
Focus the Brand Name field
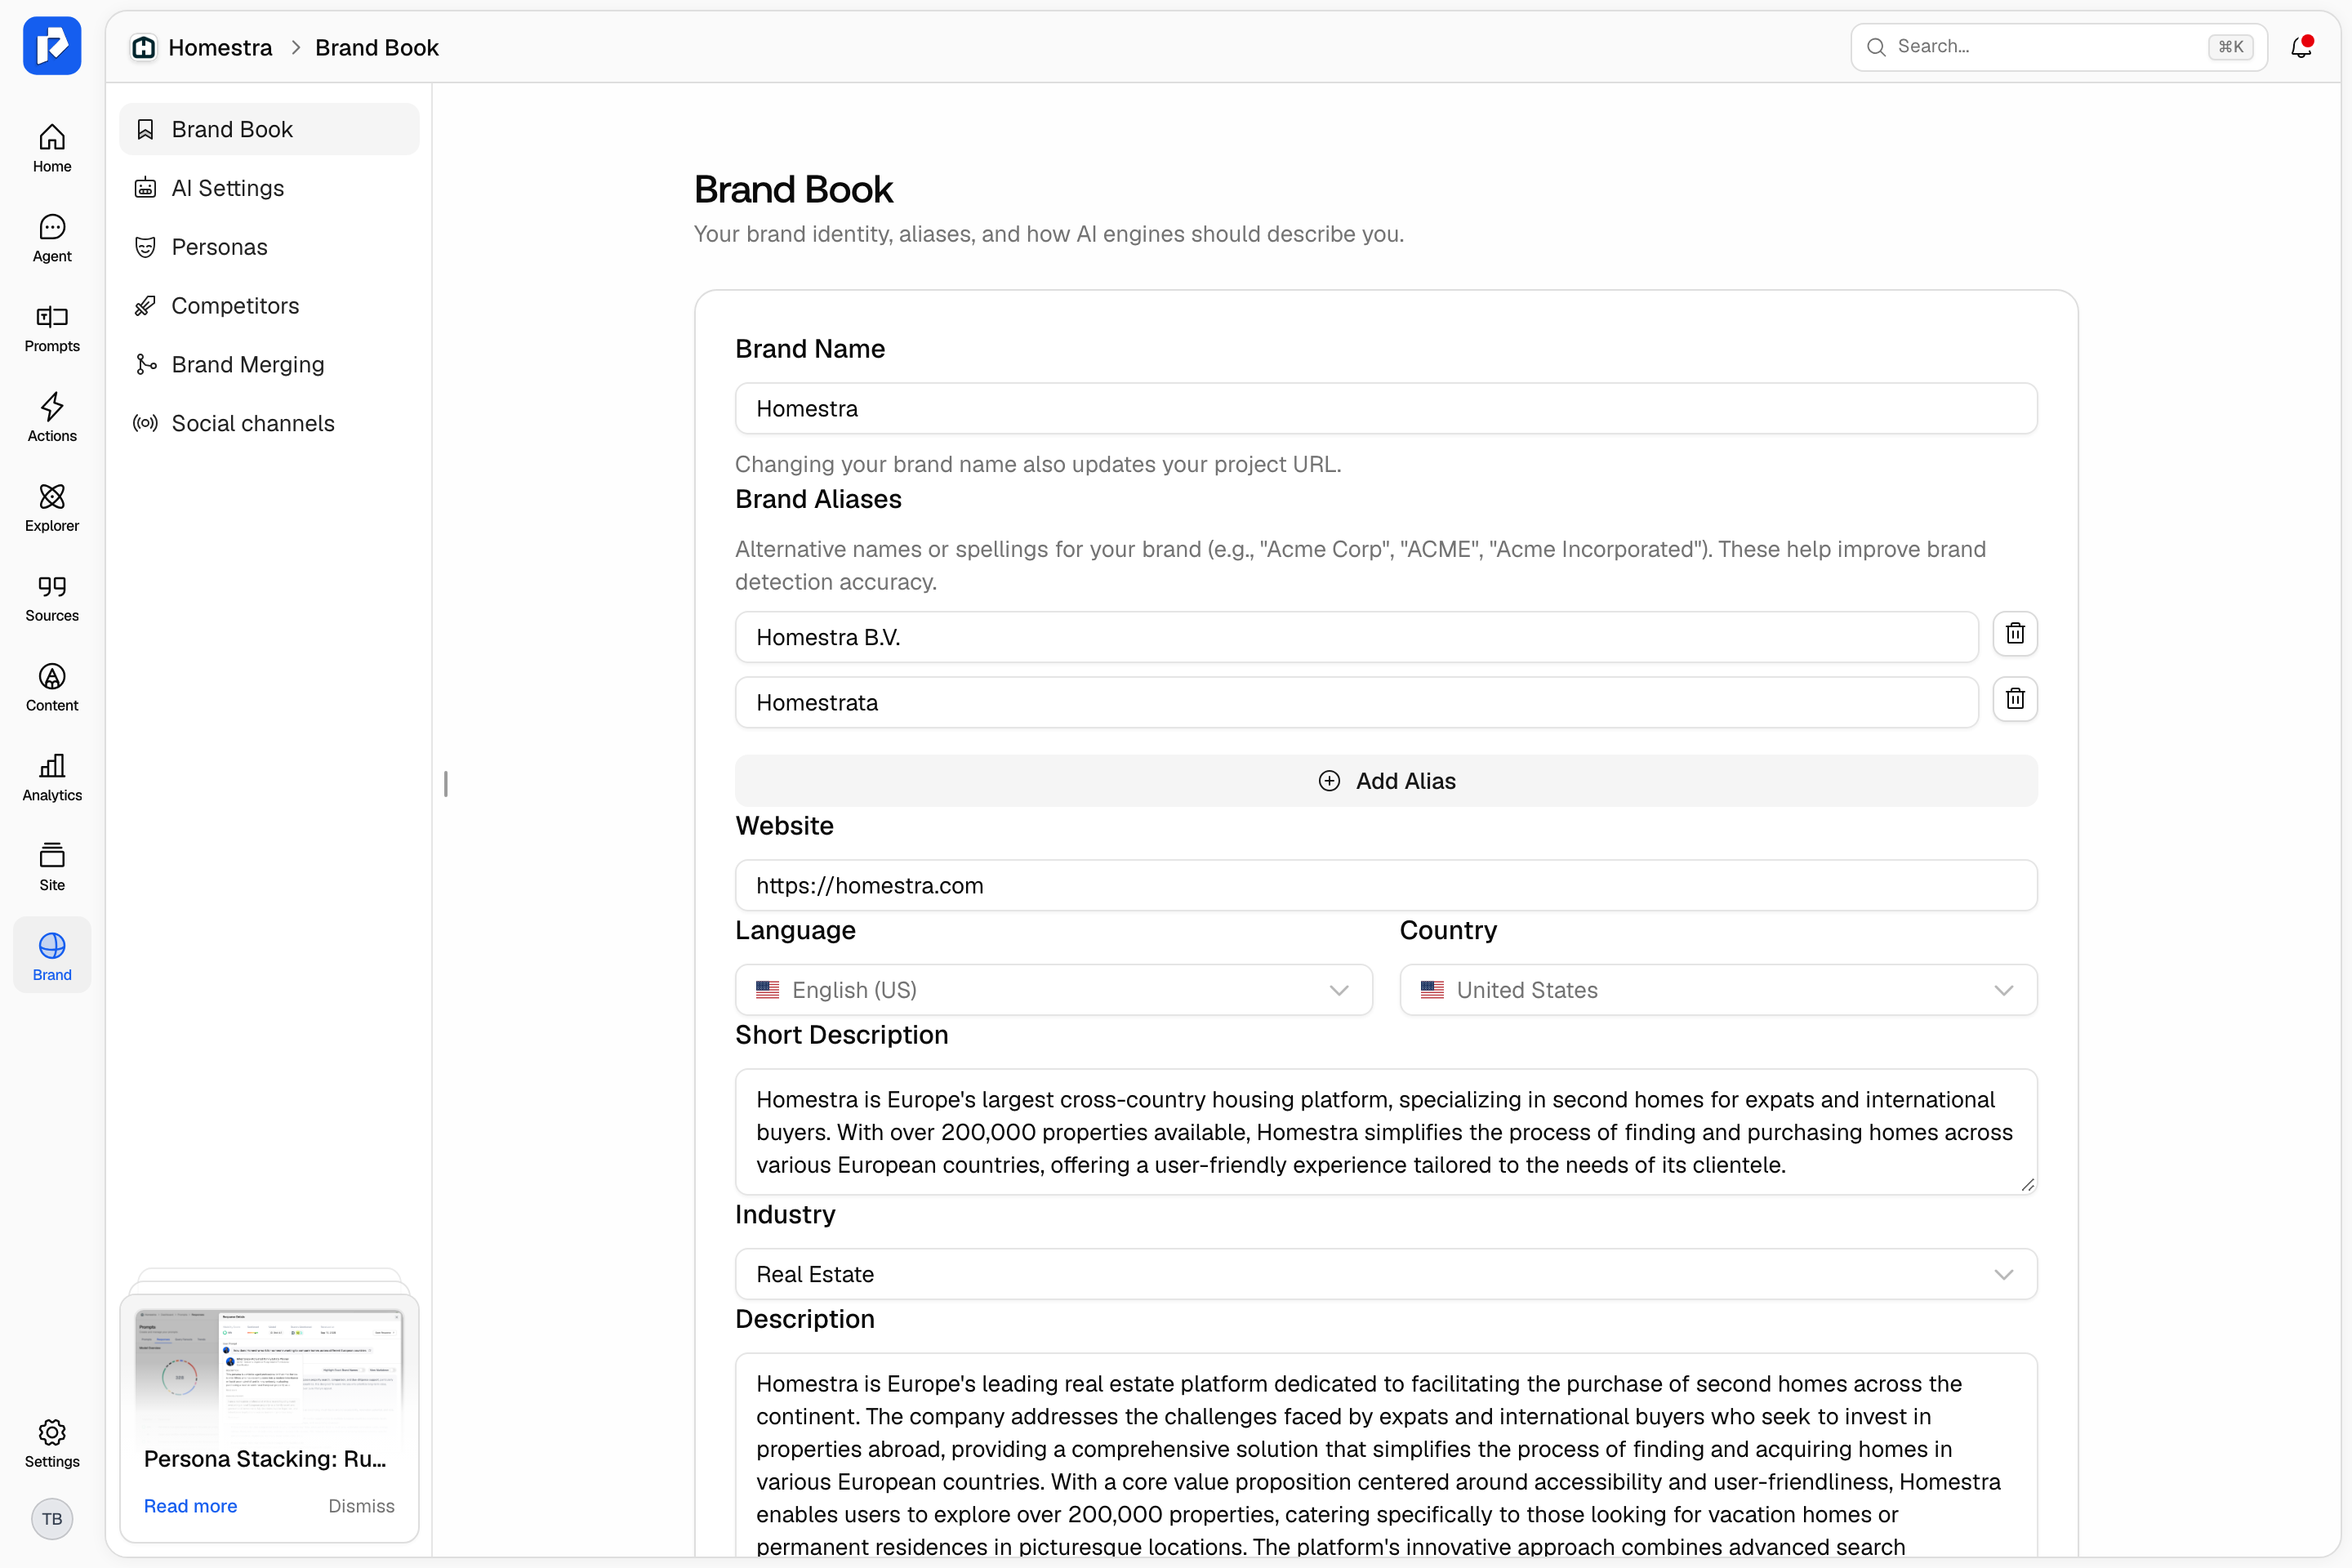(x=1386, y=408)
